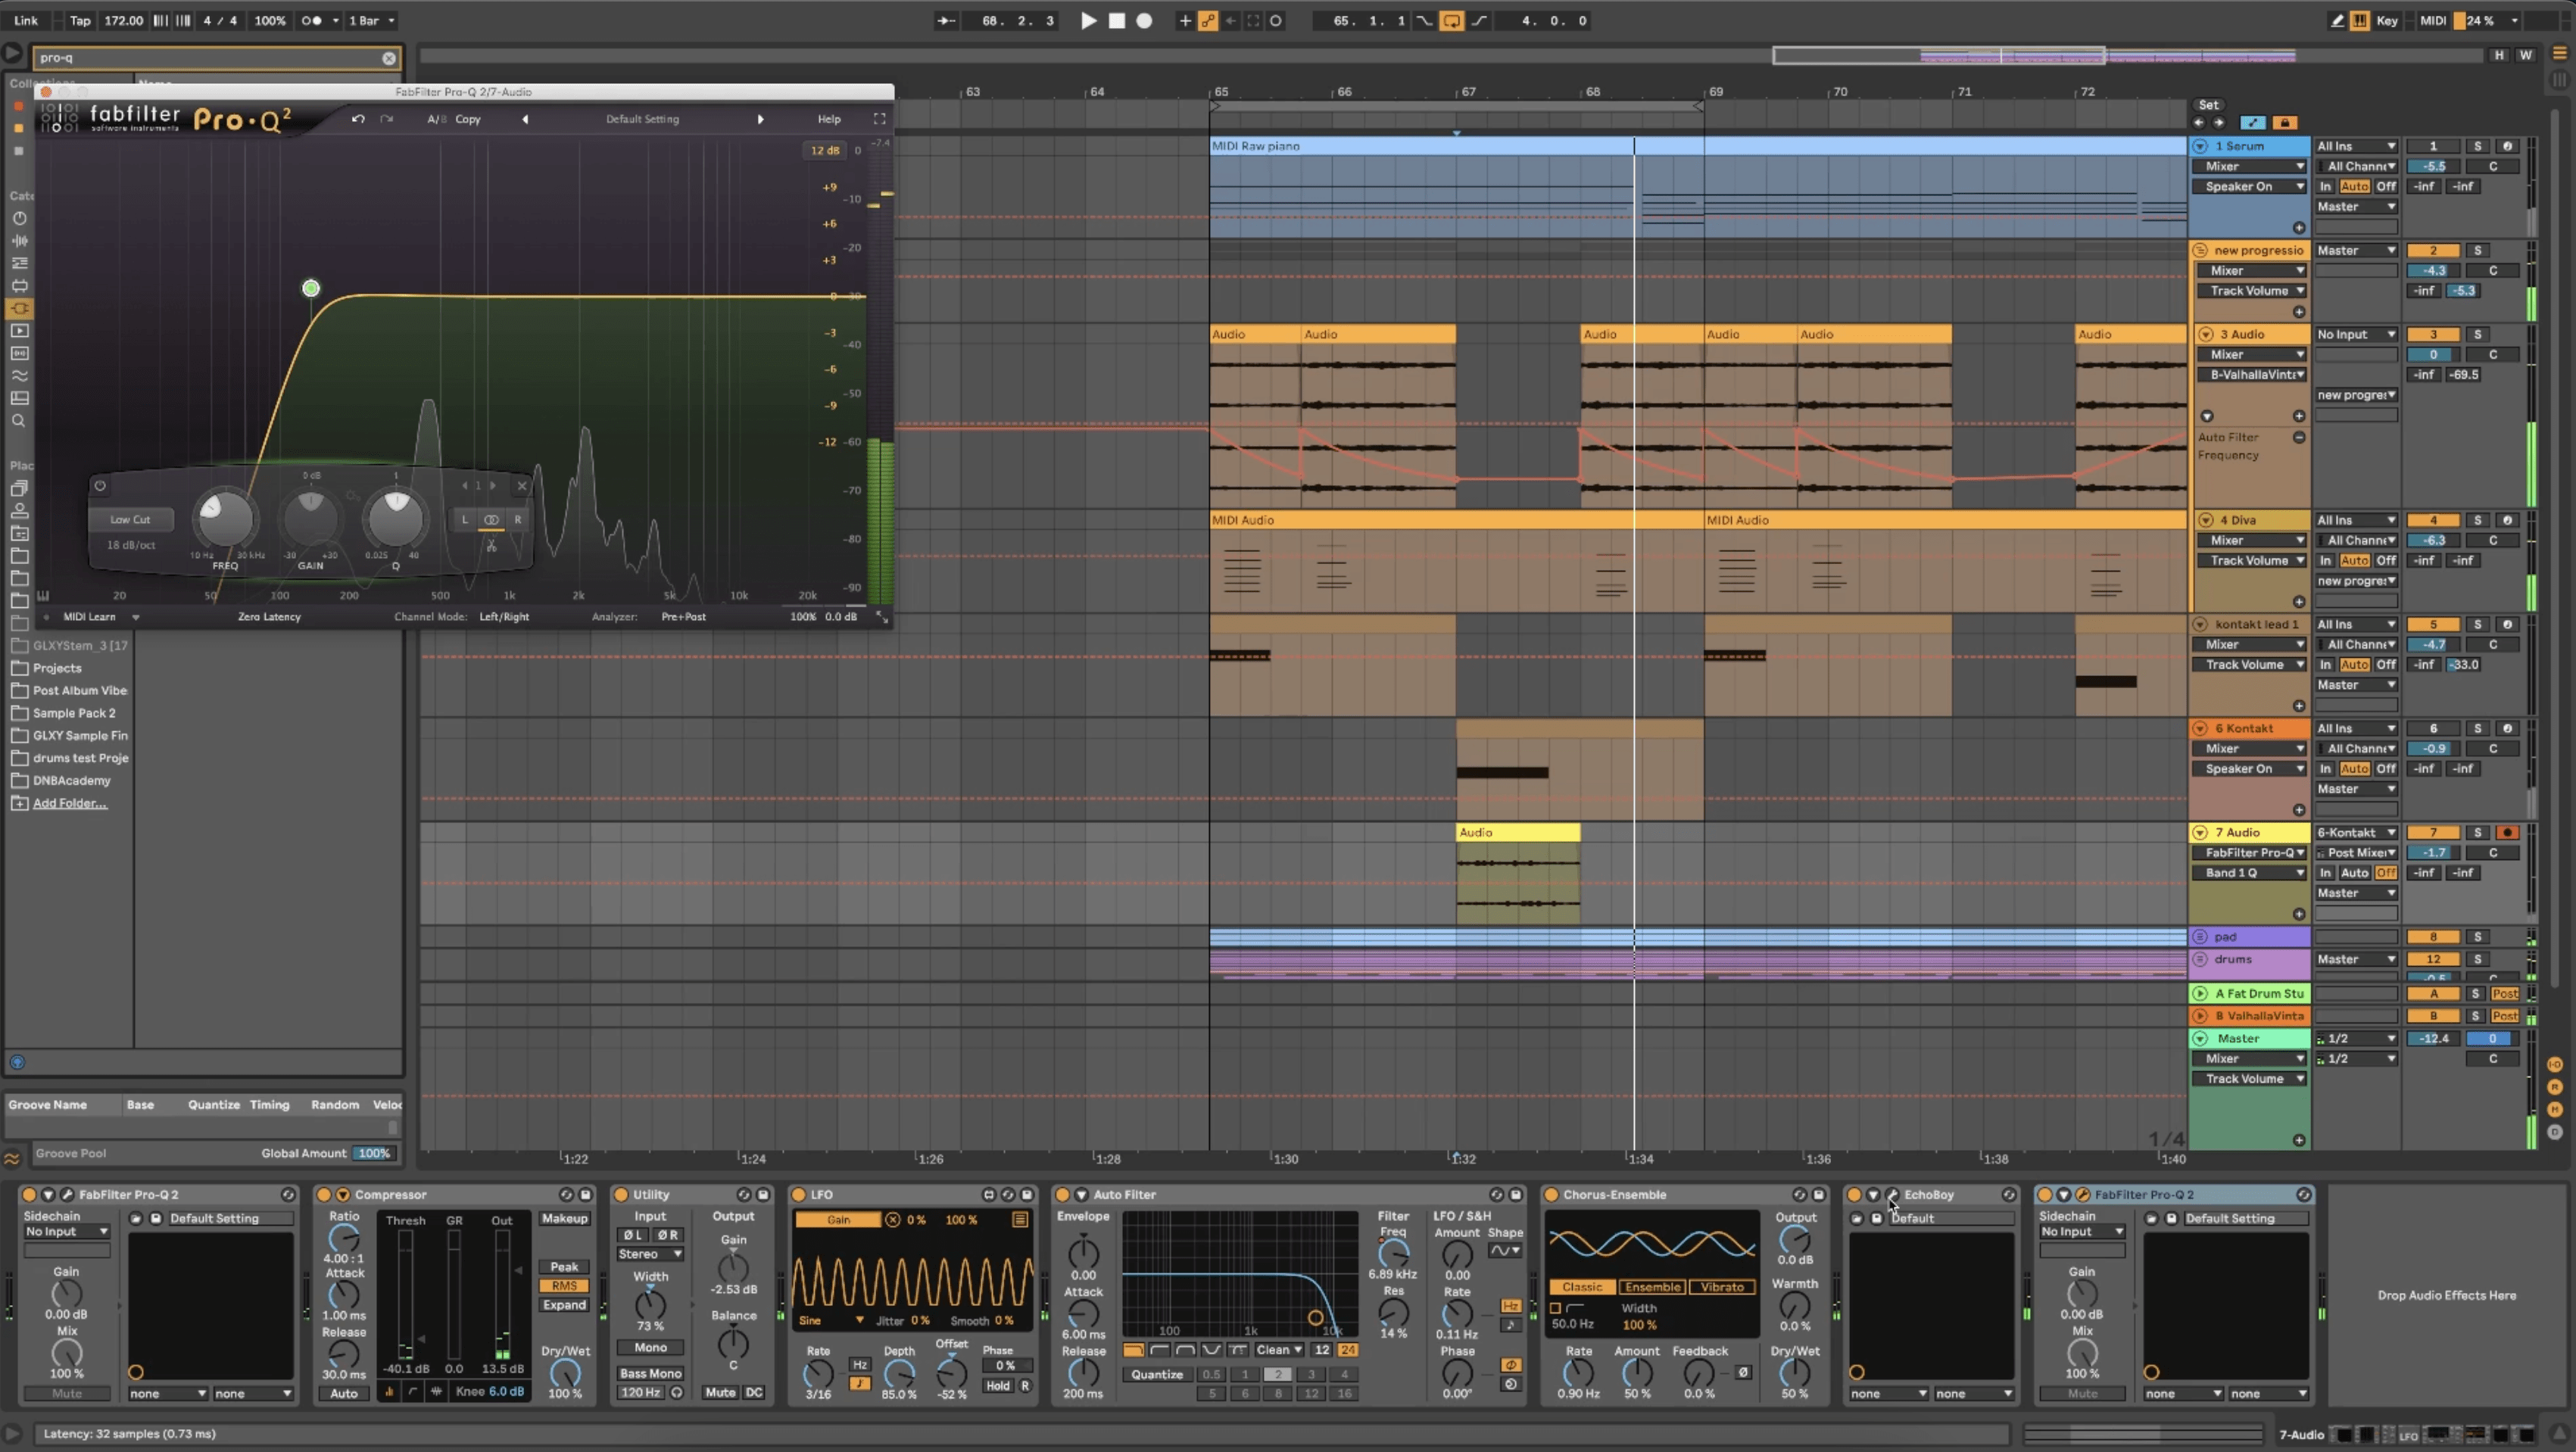
Task: Click the Compressor Ratio knob
Action: (x=343, y=1240)
